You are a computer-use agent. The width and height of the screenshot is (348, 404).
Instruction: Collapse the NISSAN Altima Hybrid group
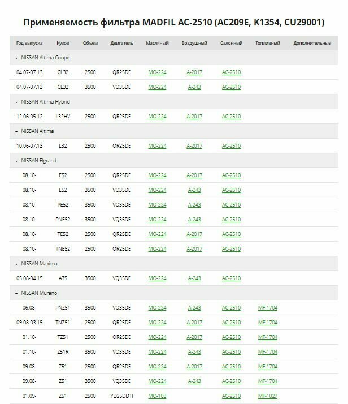click(x=16, y=102)
